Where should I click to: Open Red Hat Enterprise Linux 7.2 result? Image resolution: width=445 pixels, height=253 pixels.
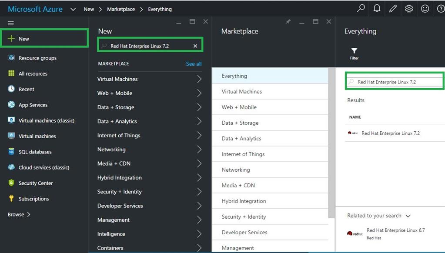pos(390,133)
